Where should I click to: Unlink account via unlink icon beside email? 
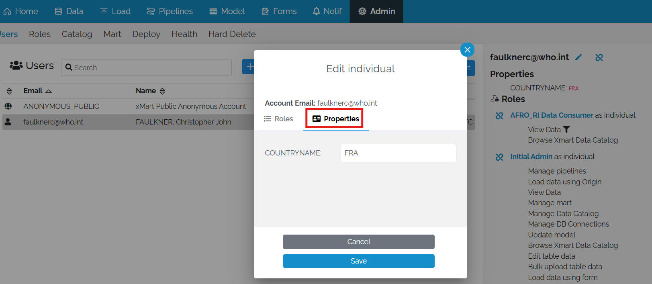tap(599, 57)
